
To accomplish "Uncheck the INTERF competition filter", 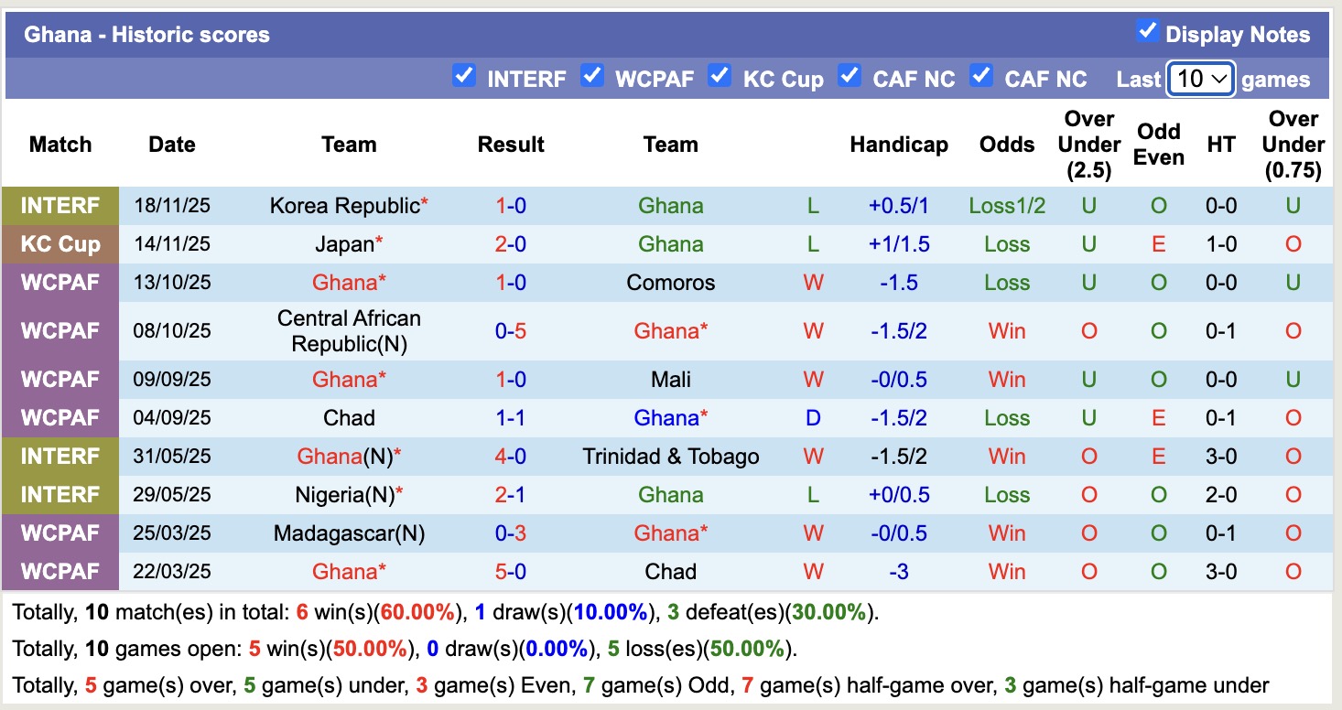I will coord(464,76).
